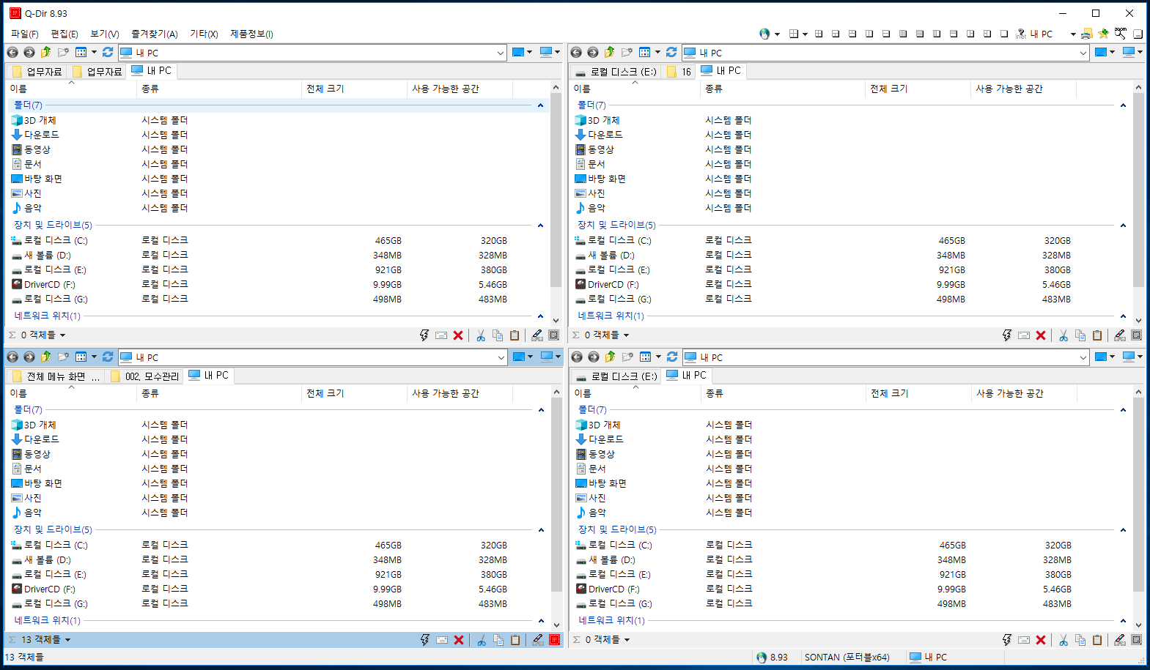Switch to 002. 모수관리 tab in bottom-left pane
This screenshot has width=1150, height=670.
pyautogui.click(x=144, y=376)
